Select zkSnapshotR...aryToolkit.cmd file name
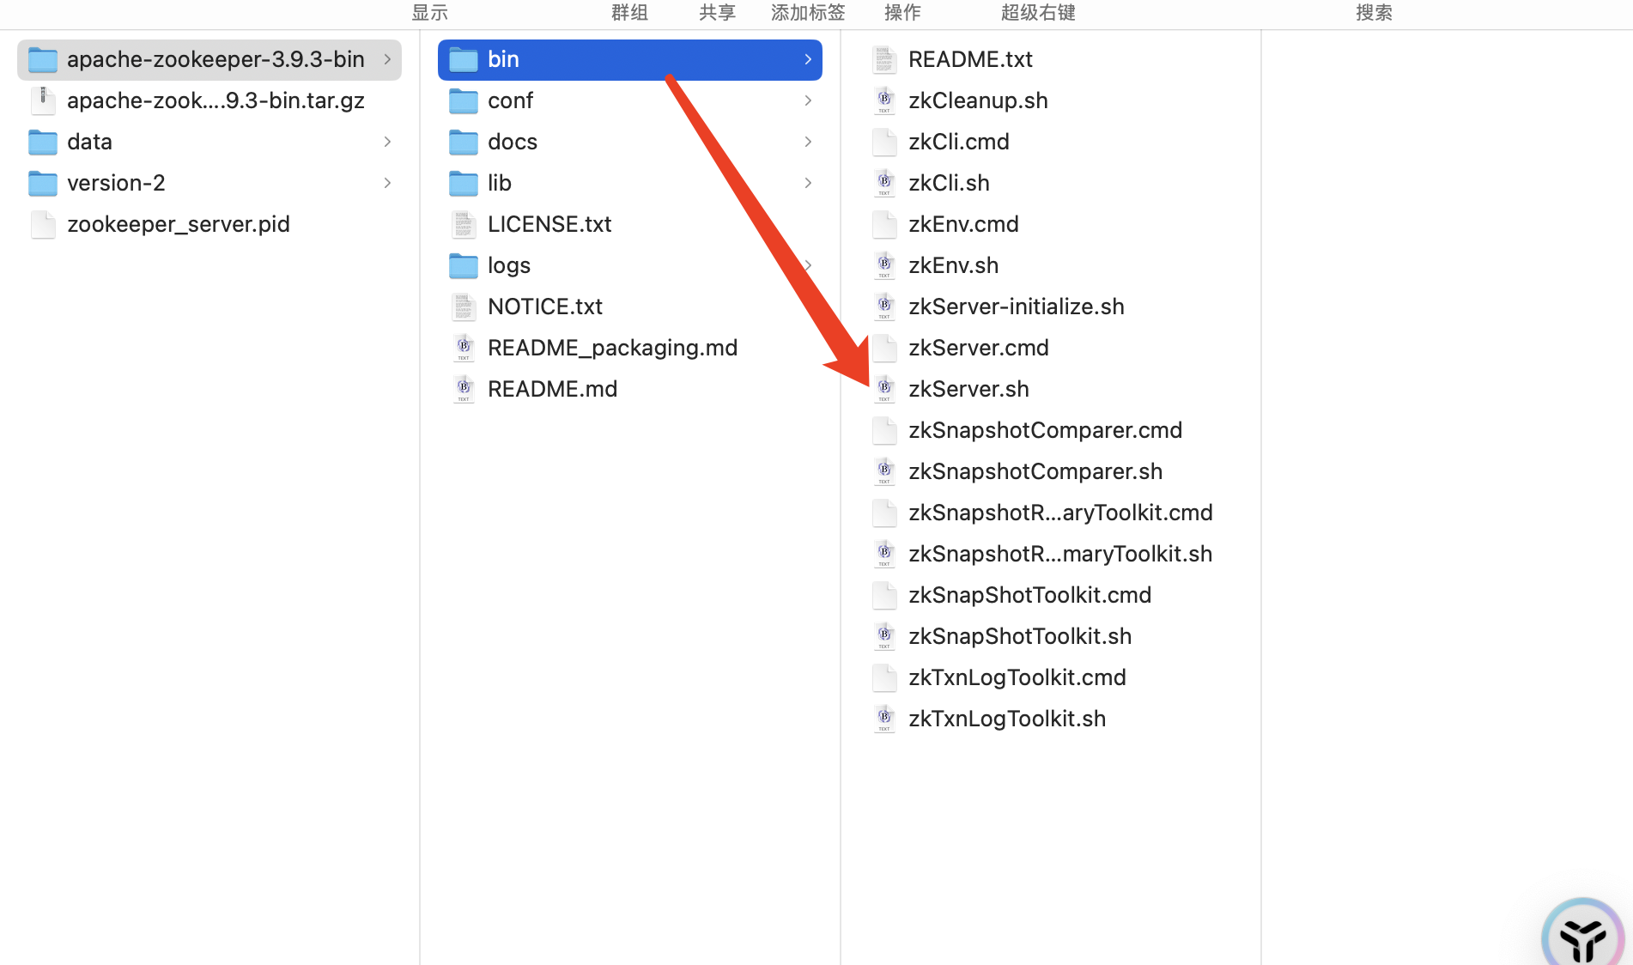The height and width of the screenshot is (965, 1633). point(1060,513)
